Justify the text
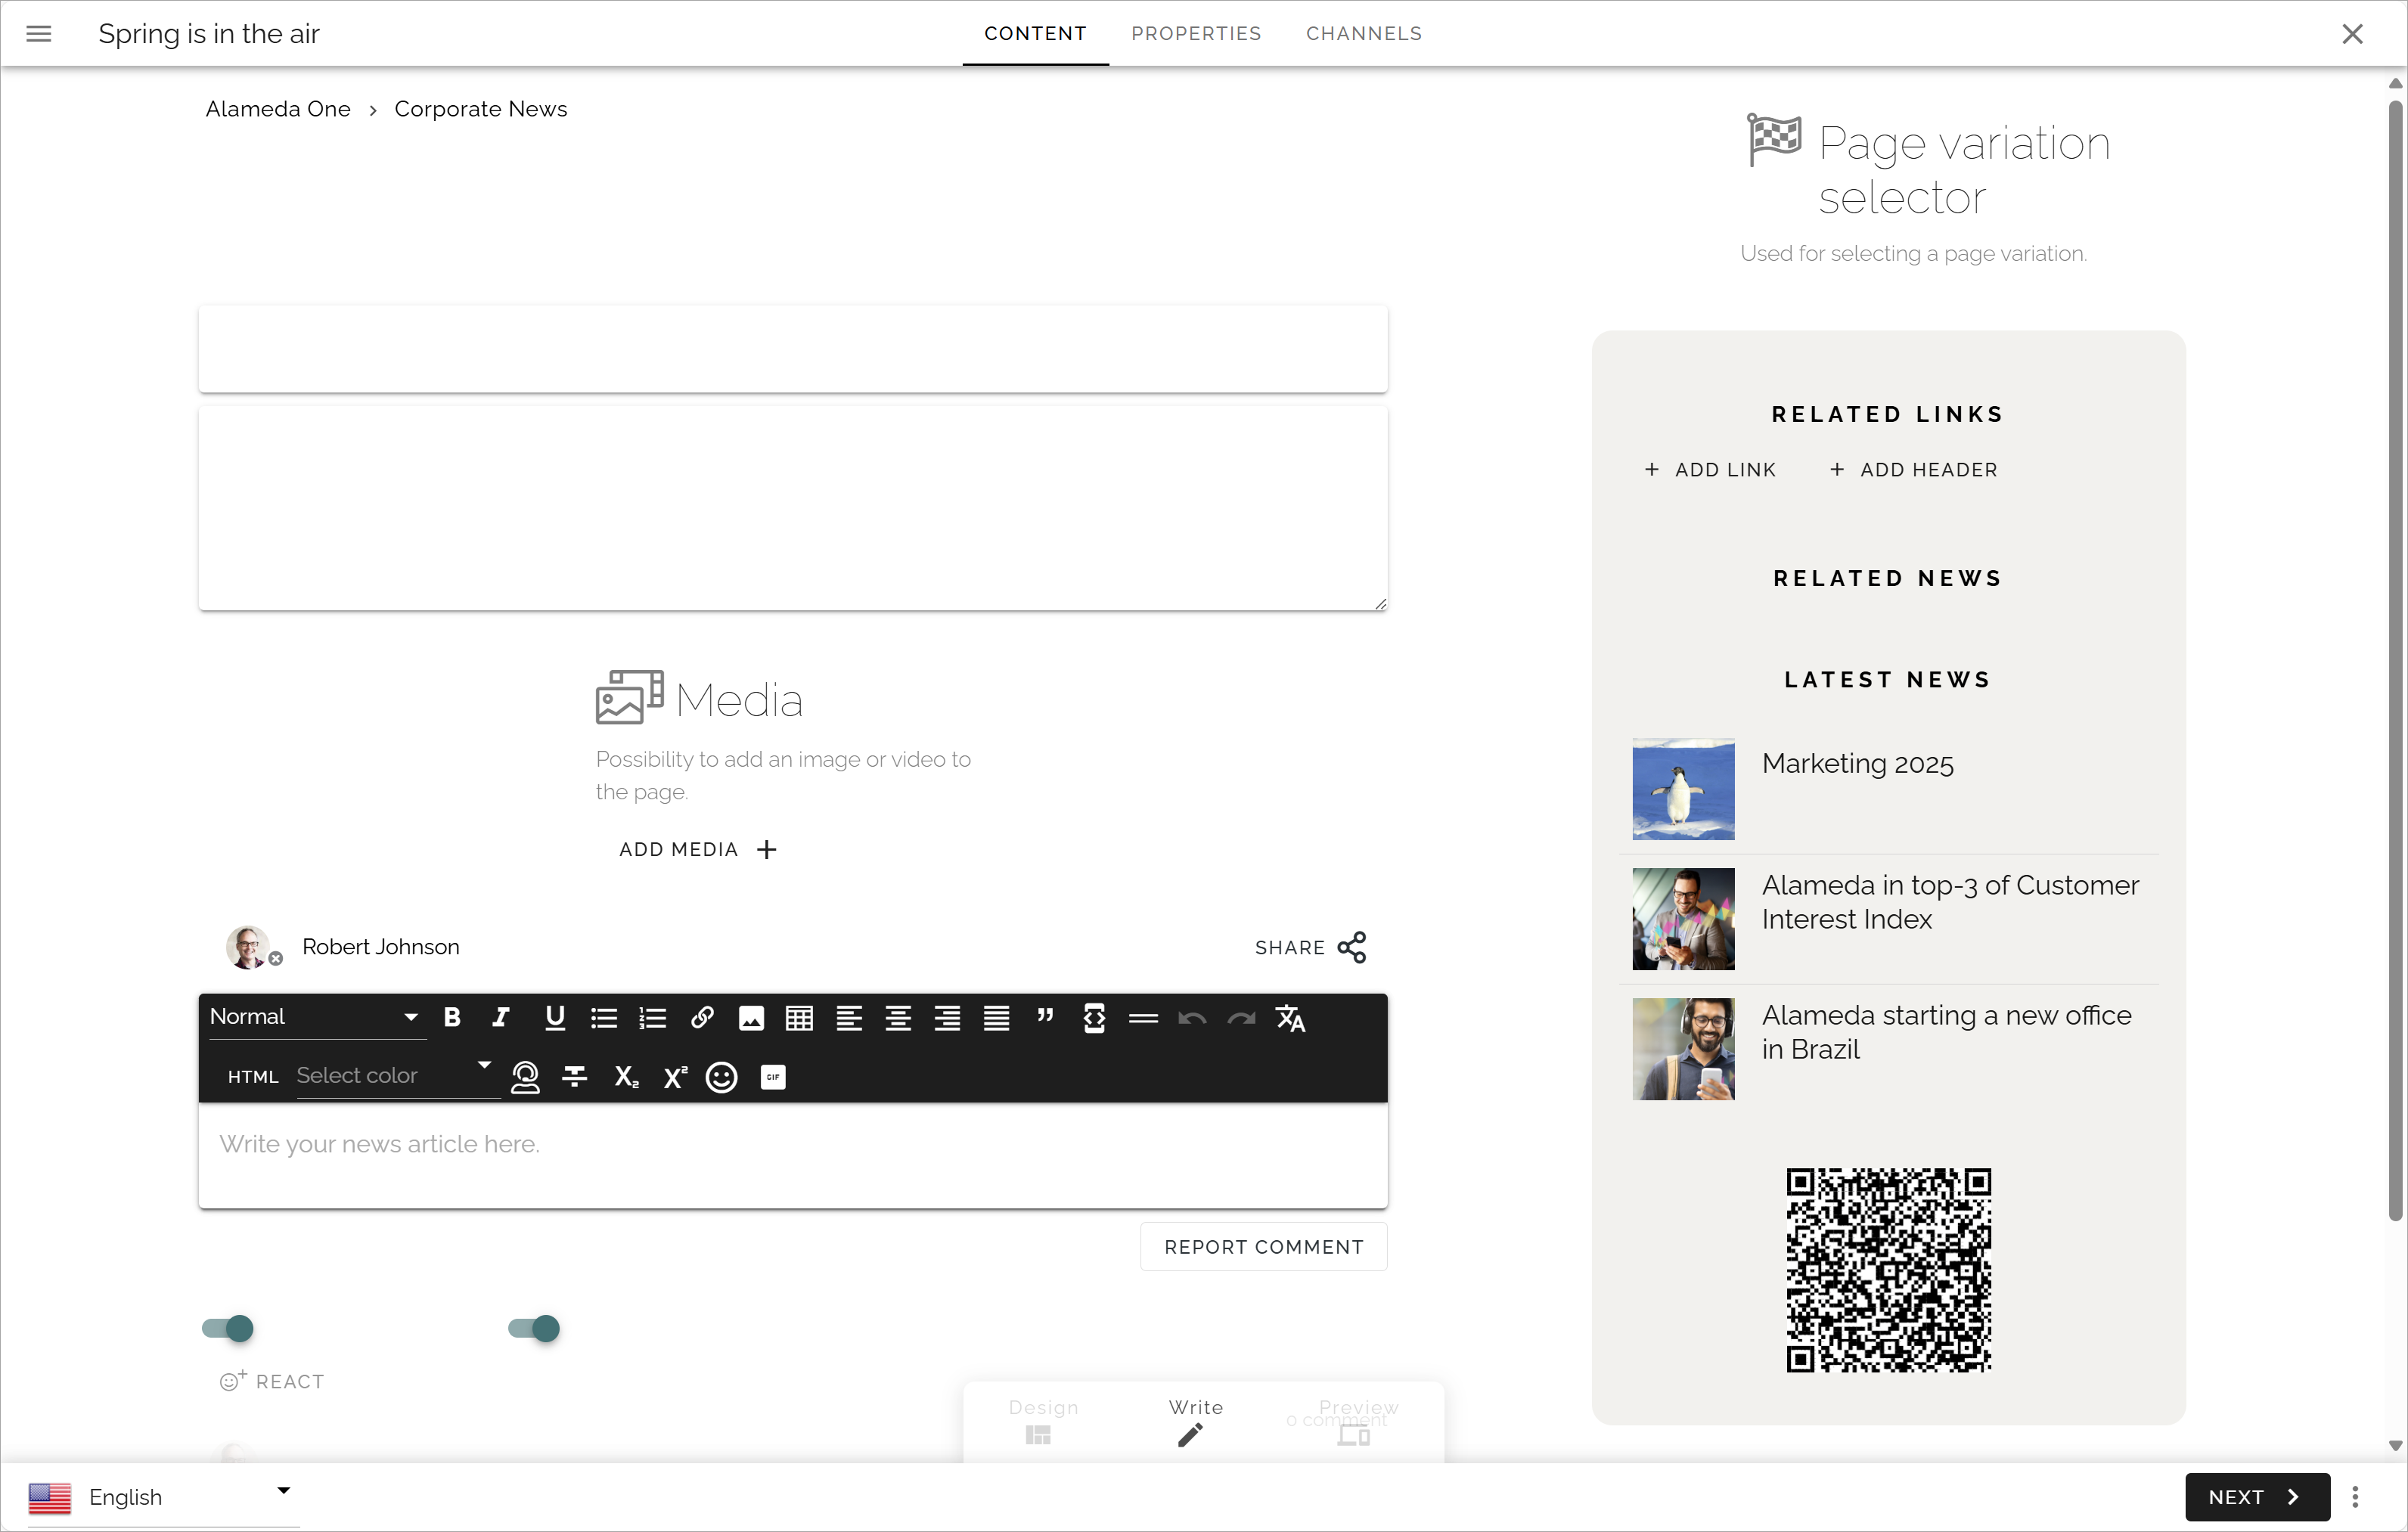Viewport: 2408px width, 1532px height. (x=996, y=1018)
